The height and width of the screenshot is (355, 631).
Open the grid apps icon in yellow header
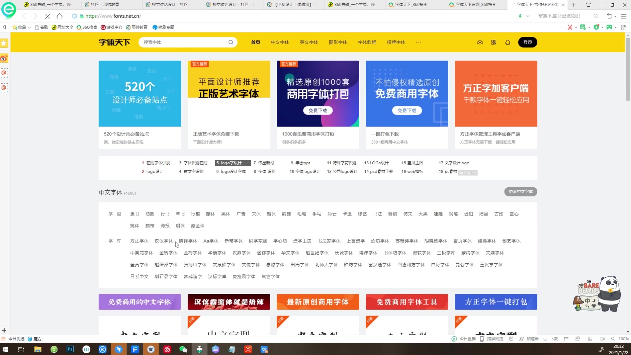(x=494, y=42)
